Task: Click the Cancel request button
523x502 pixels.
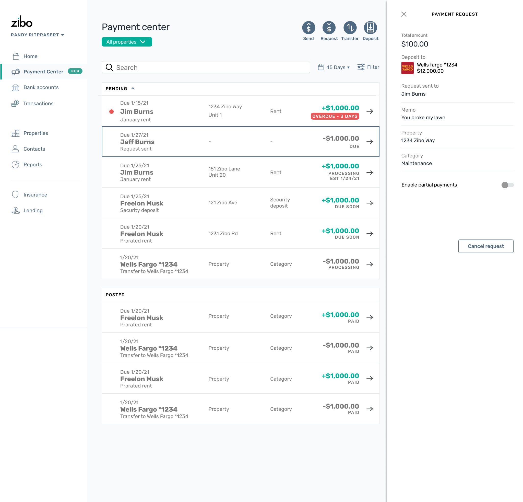Action: click(x=486, y=246)
